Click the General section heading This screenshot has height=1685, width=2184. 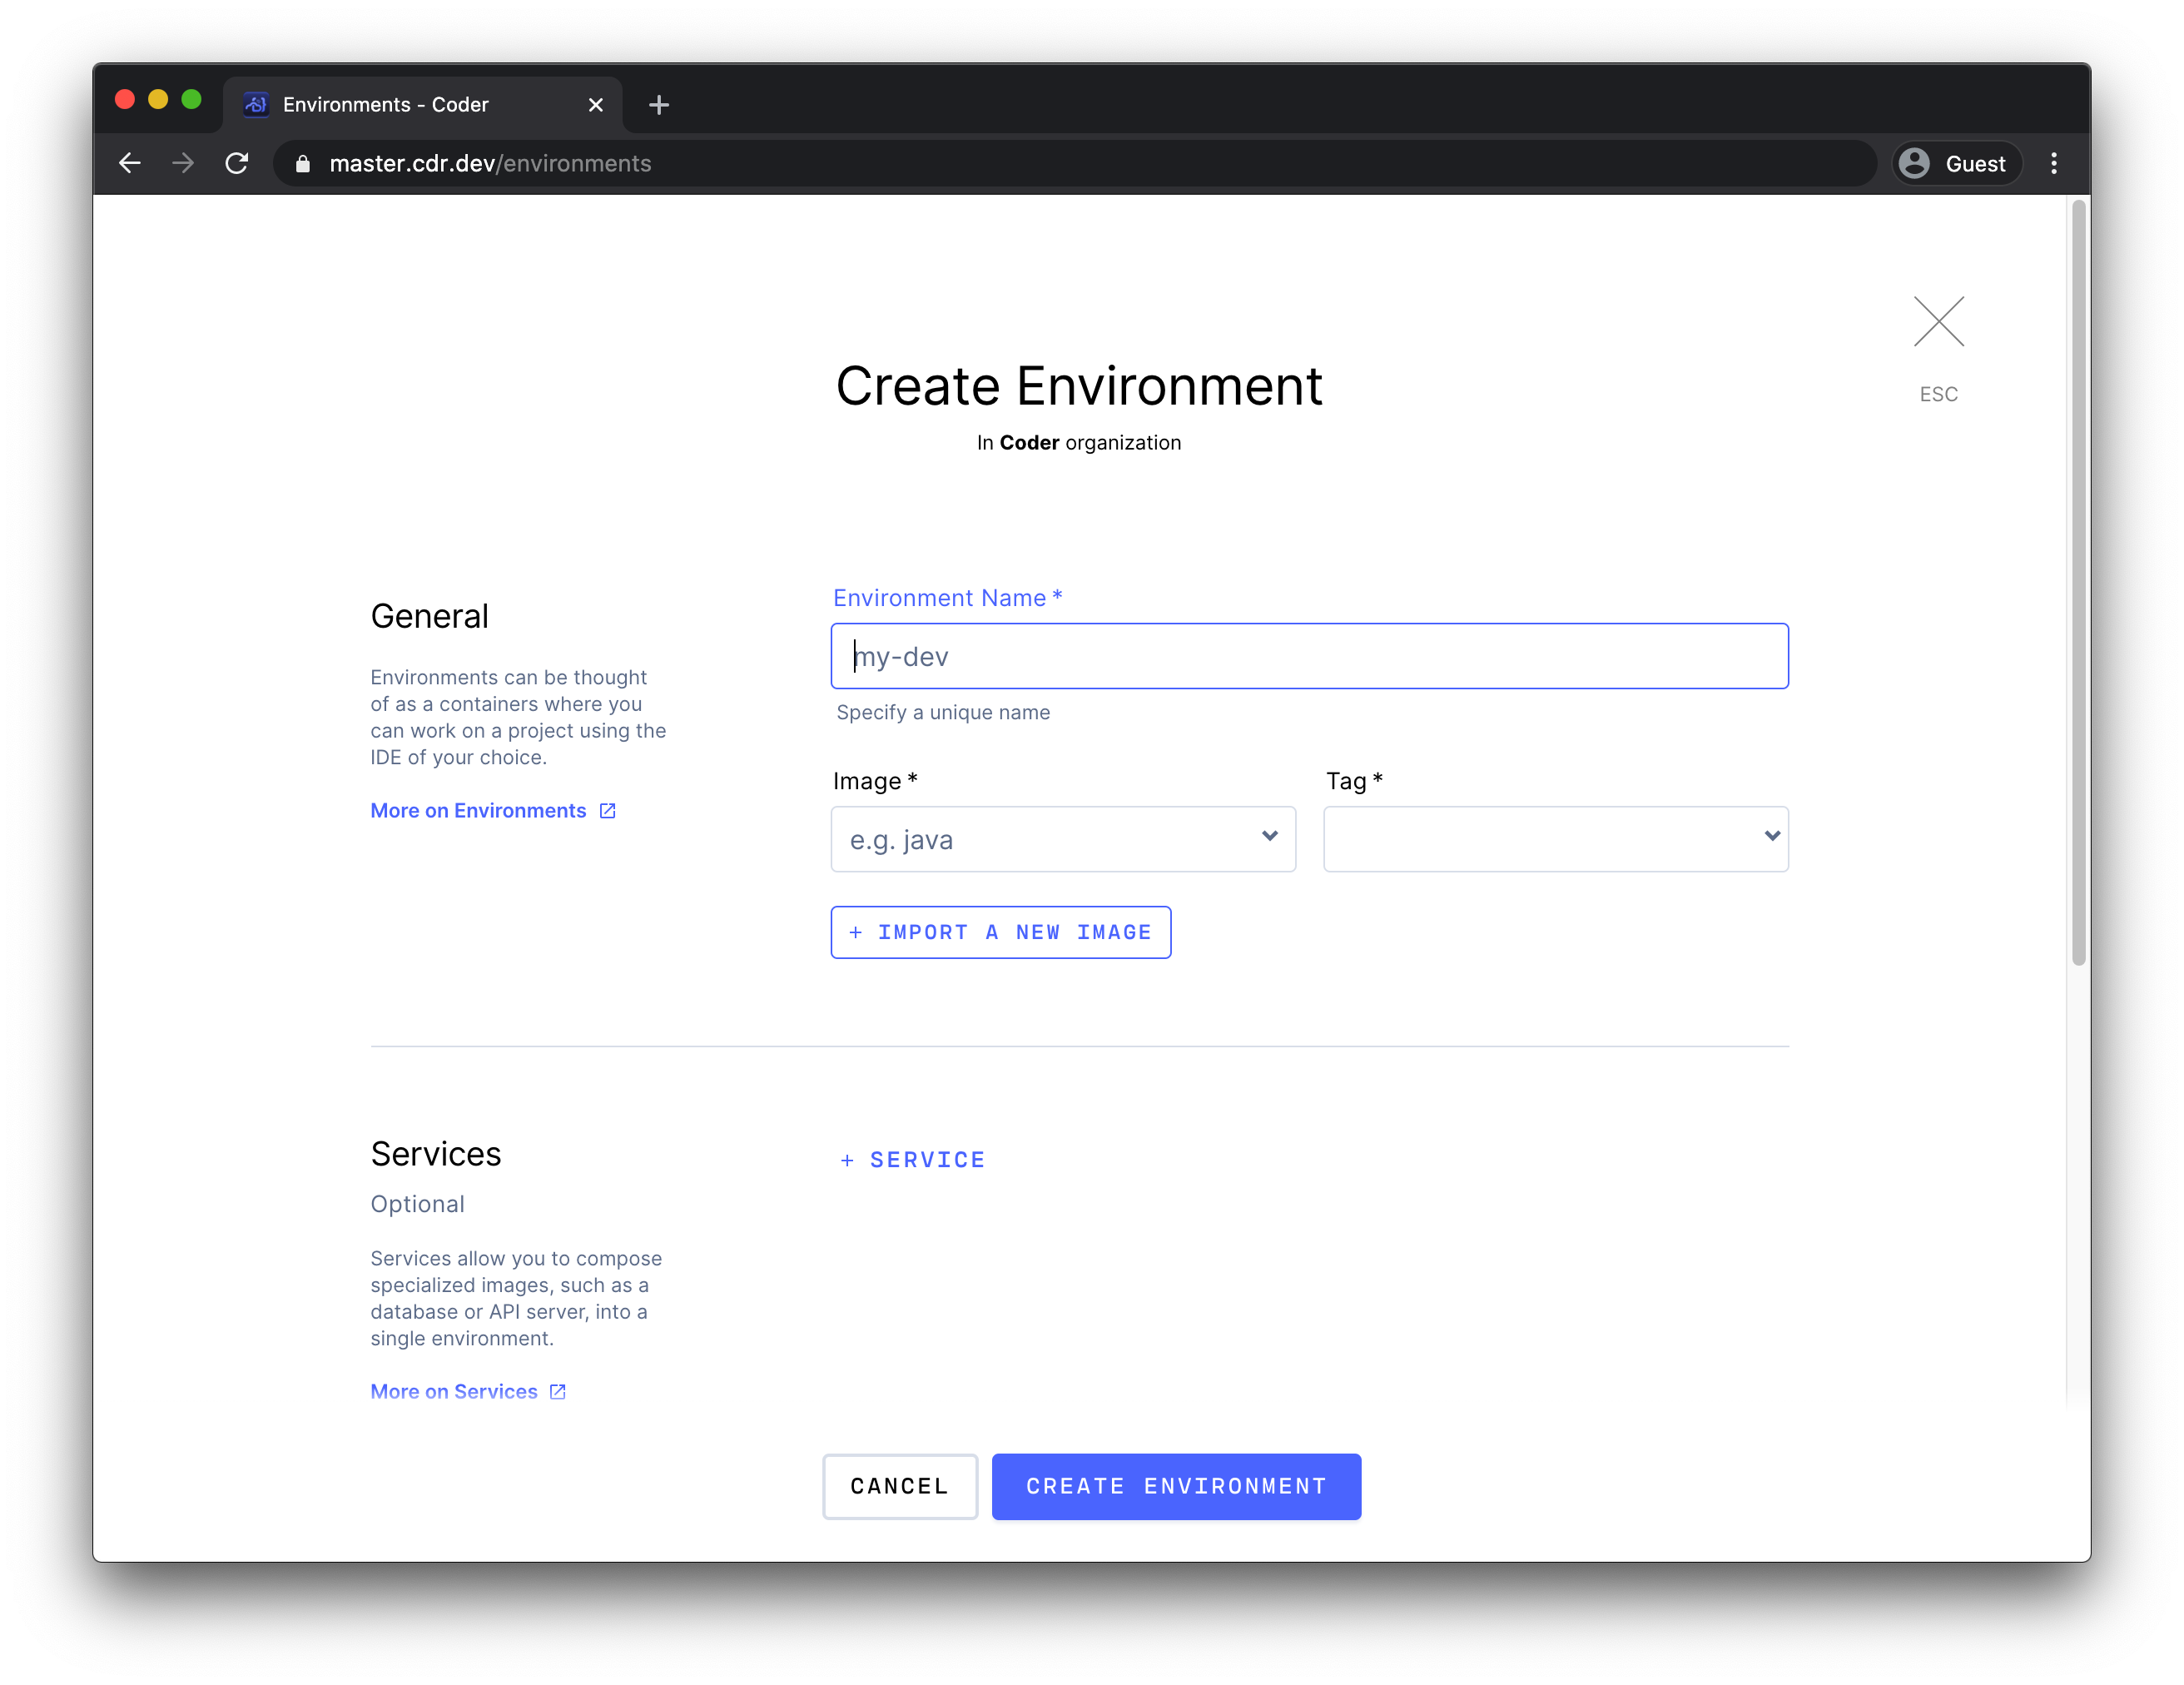429,616
